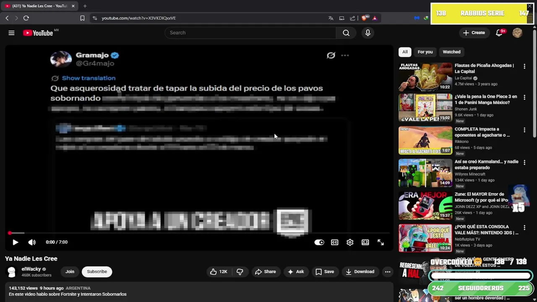Subscribe to elWacky
The image size is (537, 302).
pyautogui.click(x=97, y=272)
